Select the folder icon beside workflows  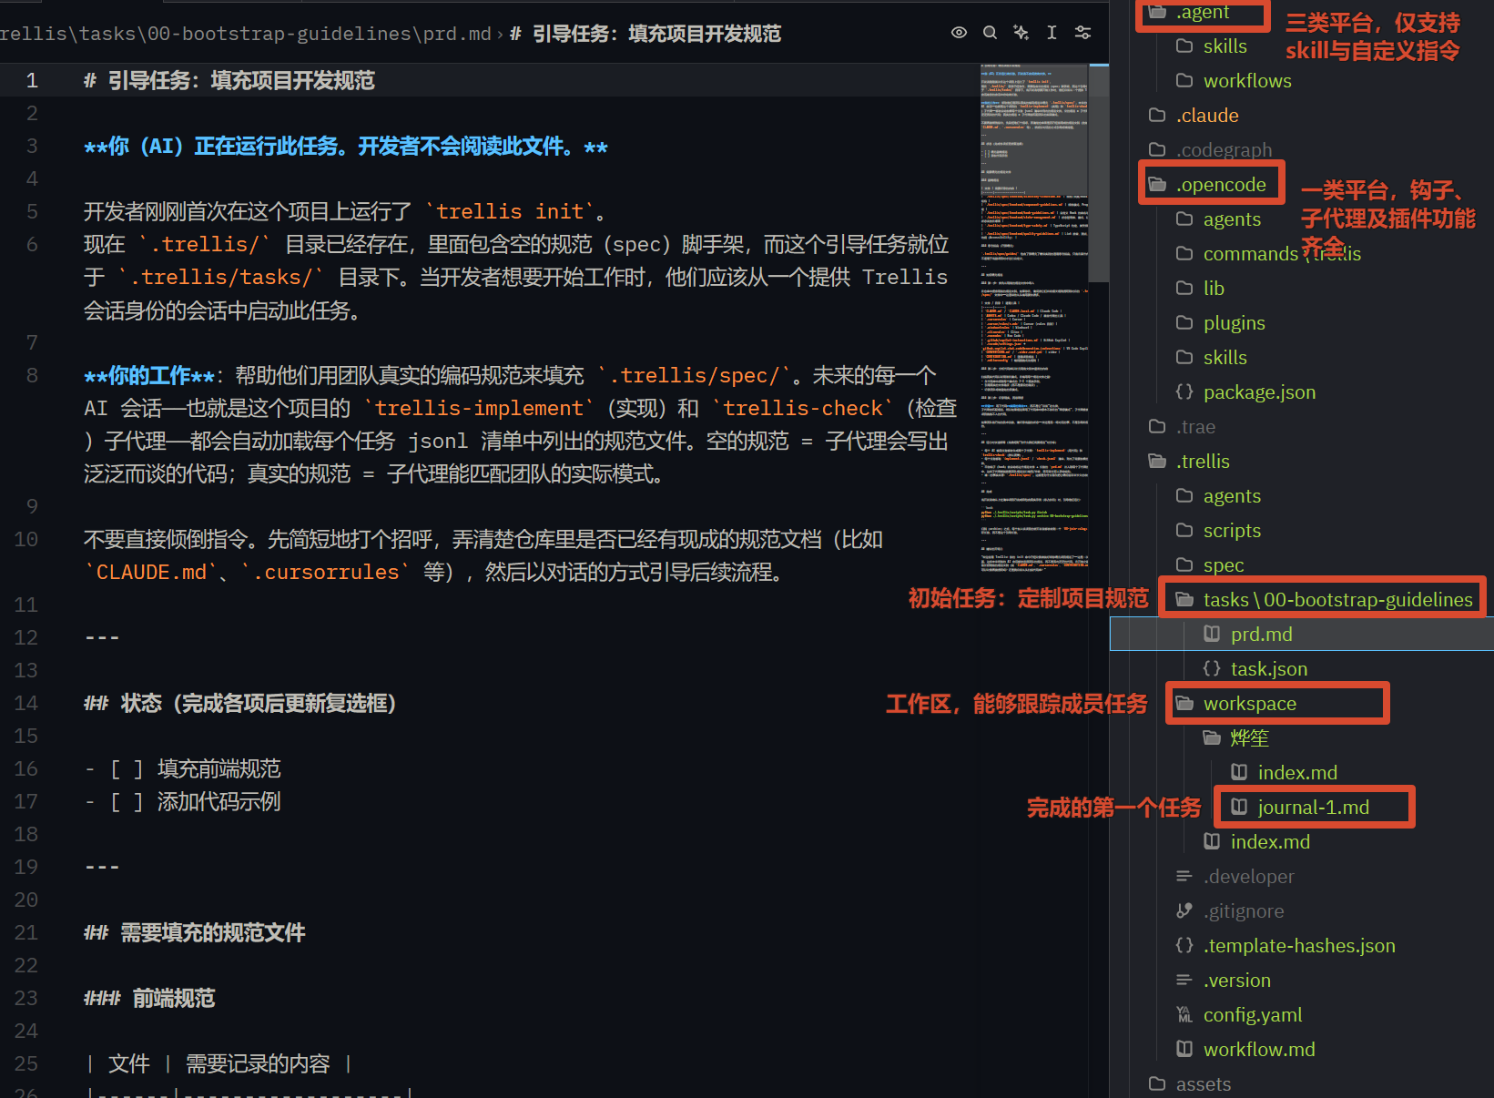point(1184,80)
